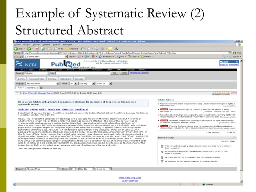This screenshot has width=256, height=192.
Task: Open the Zobrazit menu
Action: (x=36, y=44)
